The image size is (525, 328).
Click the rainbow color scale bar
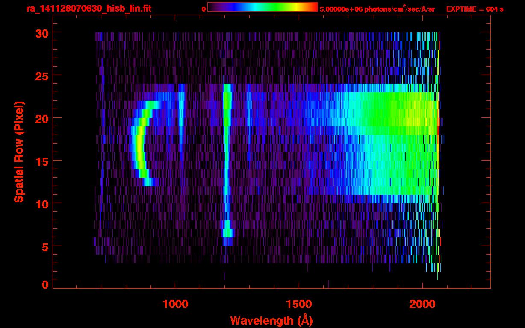click(262, 7)
